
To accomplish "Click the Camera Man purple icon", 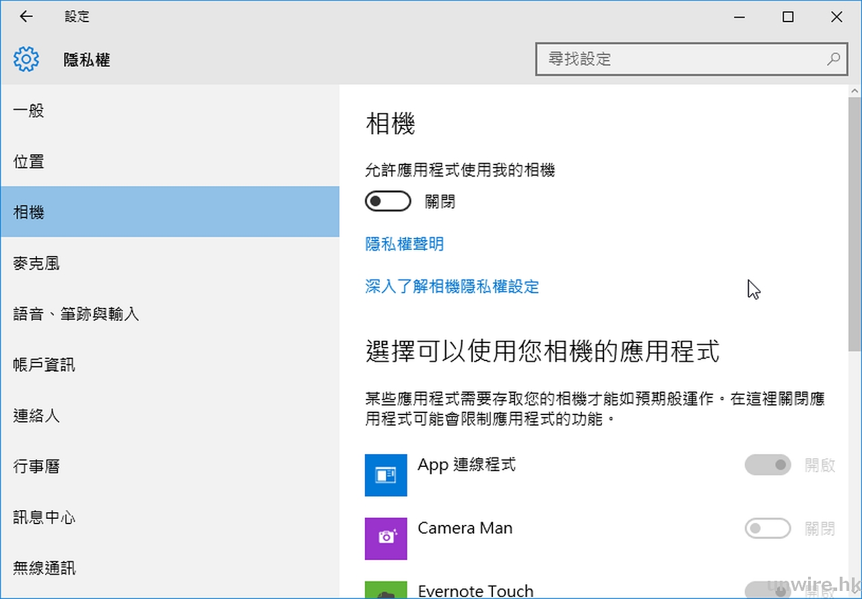I will (386, 538).
